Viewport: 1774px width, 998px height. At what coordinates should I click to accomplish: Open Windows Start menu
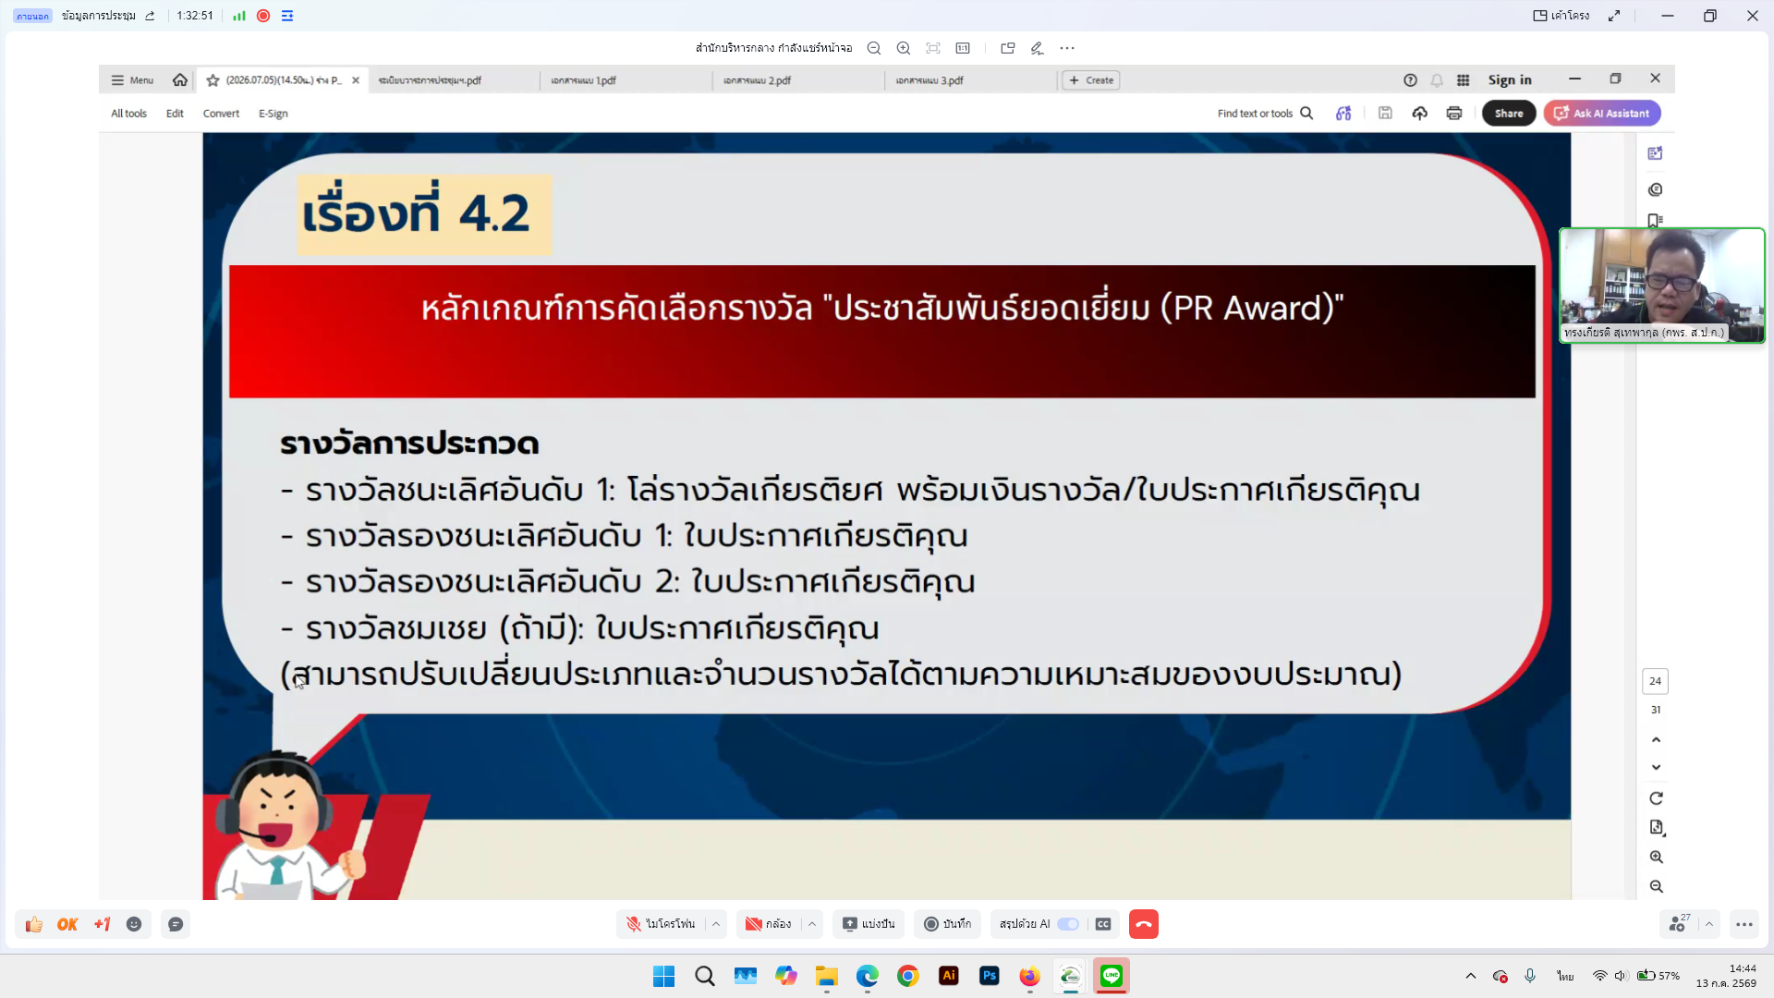tap(663, 976)
